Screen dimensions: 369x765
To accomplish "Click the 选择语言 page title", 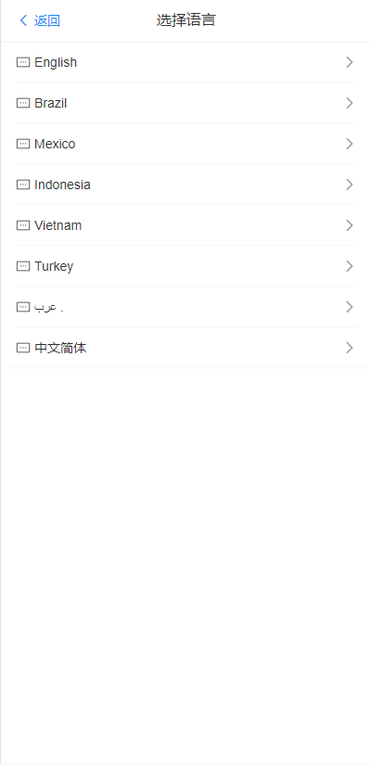I will coord(186,20).
